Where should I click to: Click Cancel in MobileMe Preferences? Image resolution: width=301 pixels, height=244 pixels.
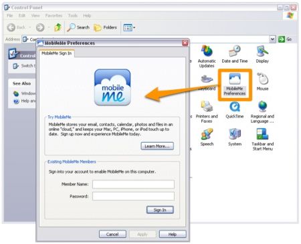click(x=112, y=234)
